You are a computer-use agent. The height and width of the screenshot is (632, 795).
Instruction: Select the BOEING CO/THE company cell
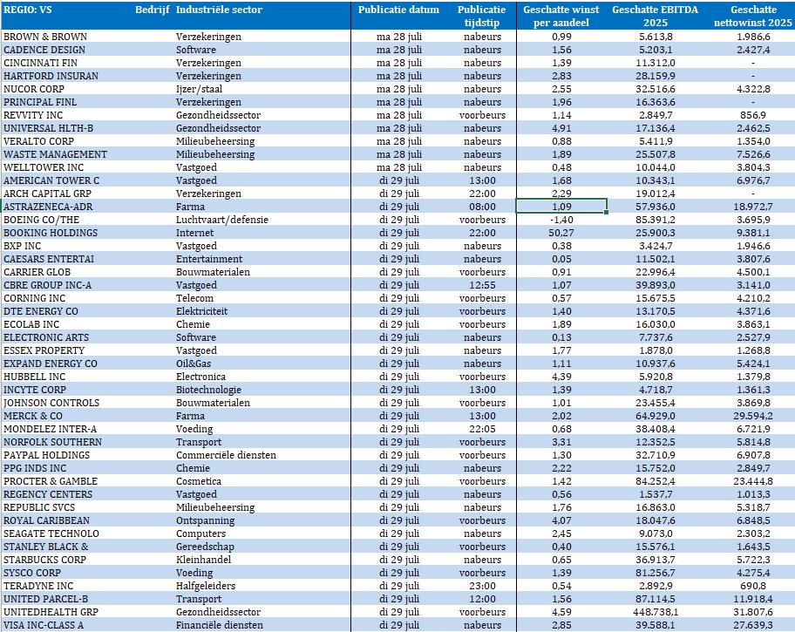point(42,220)
